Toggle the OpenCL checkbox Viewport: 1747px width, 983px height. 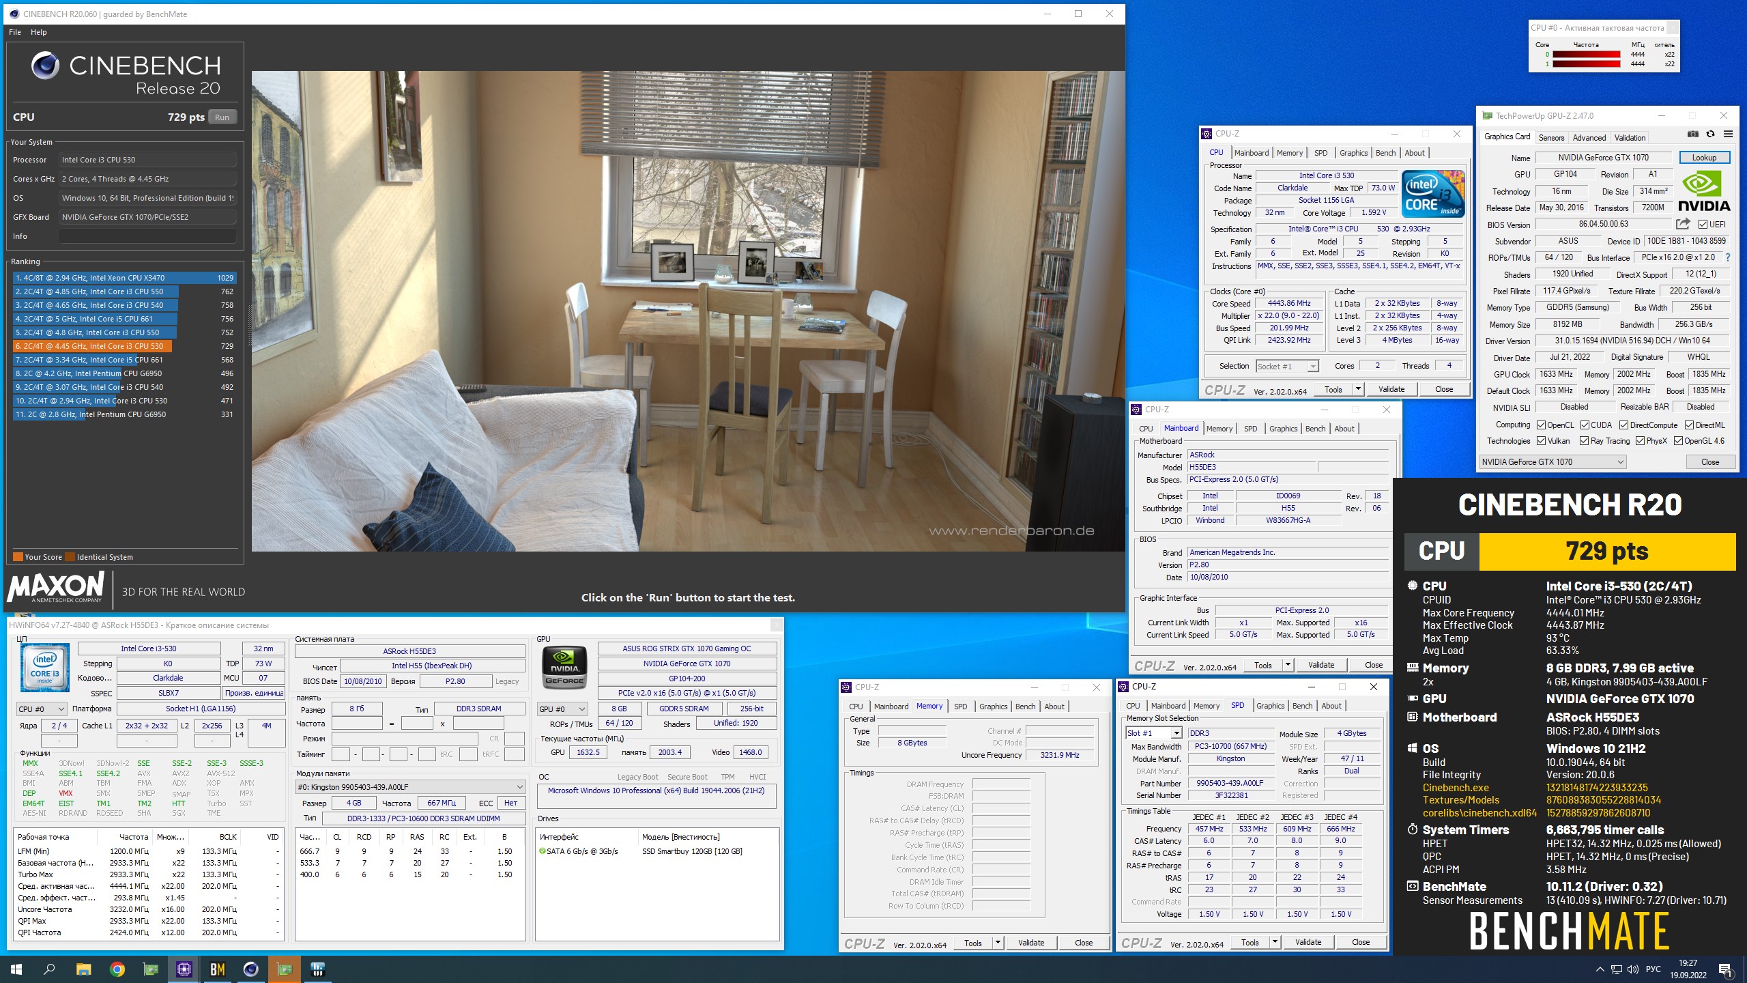pyautogui.click(x=1541, y=425)
